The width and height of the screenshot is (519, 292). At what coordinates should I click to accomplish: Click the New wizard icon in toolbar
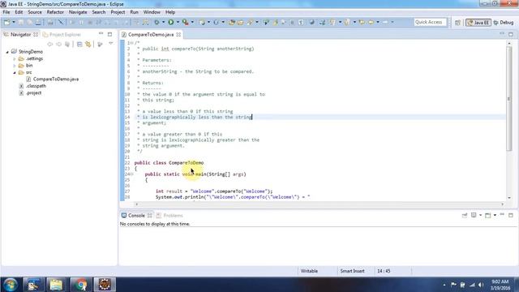(x=6, y=22)
